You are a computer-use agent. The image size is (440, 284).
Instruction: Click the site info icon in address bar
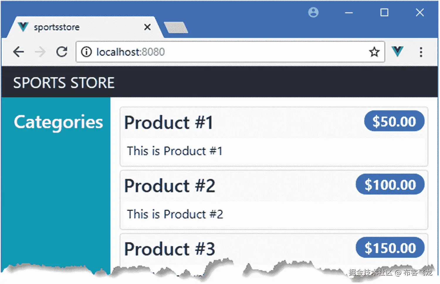pyautogui.click(x=86, y=52)
